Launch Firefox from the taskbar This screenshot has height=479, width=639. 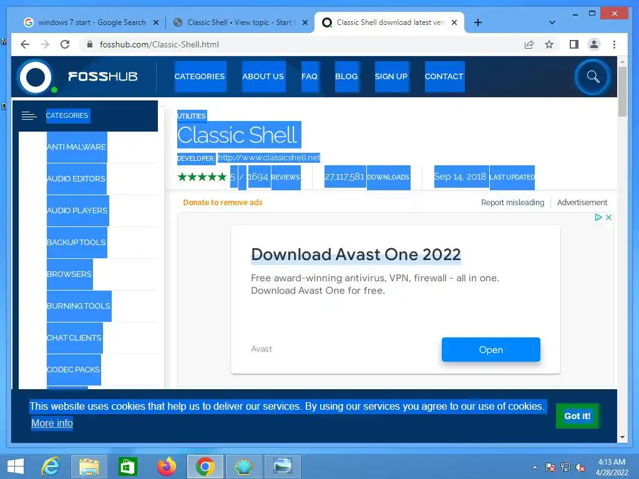click(167, 467)
